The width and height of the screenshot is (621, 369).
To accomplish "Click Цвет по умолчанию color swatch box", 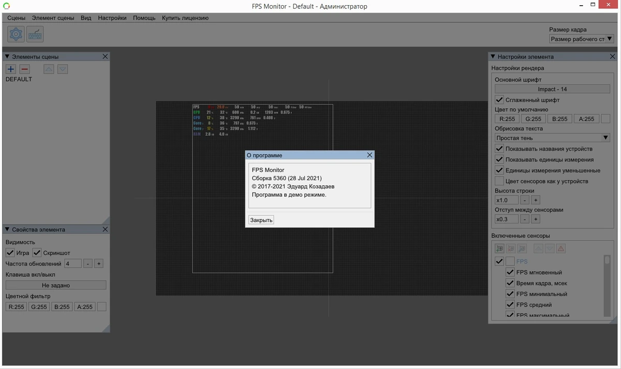I will click(606, 119).
